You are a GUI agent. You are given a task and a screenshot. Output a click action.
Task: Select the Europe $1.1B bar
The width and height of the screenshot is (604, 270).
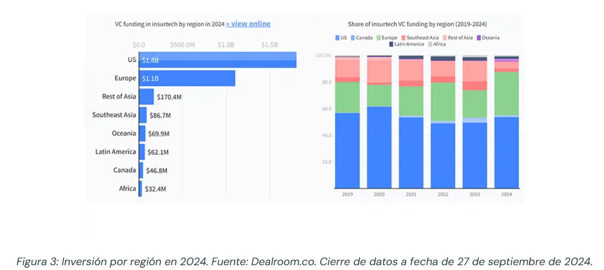(x=187, y=78)
